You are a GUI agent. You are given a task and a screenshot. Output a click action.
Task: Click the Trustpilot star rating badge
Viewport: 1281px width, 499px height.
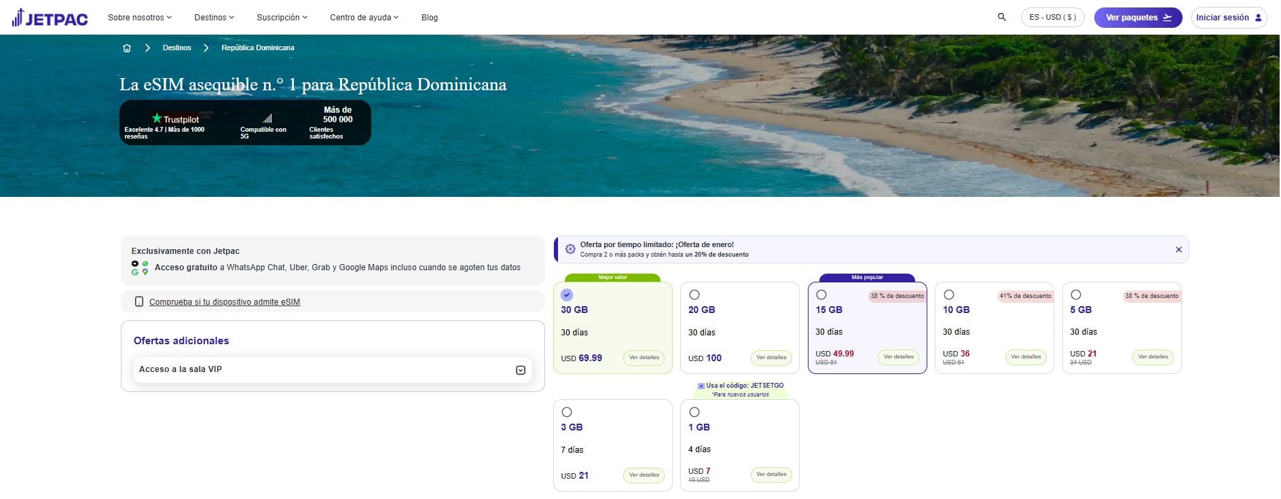(175, 119)
